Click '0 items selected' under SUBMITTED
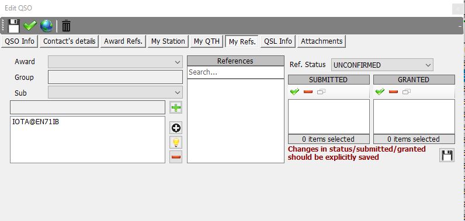465x221 pixels. coord(328,139)
